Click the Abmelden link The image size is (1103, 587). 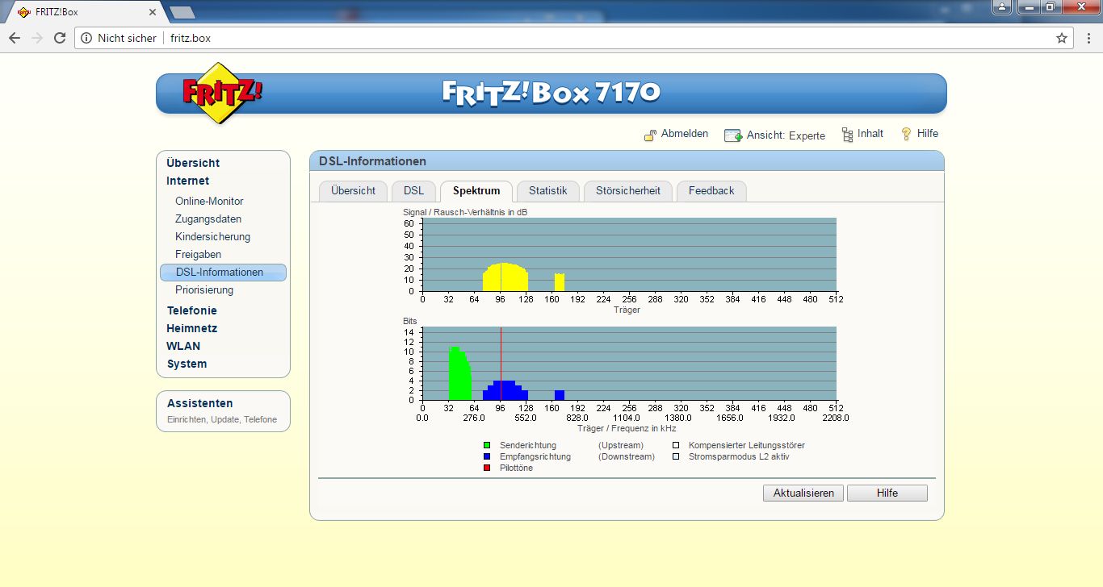point(685,134)
